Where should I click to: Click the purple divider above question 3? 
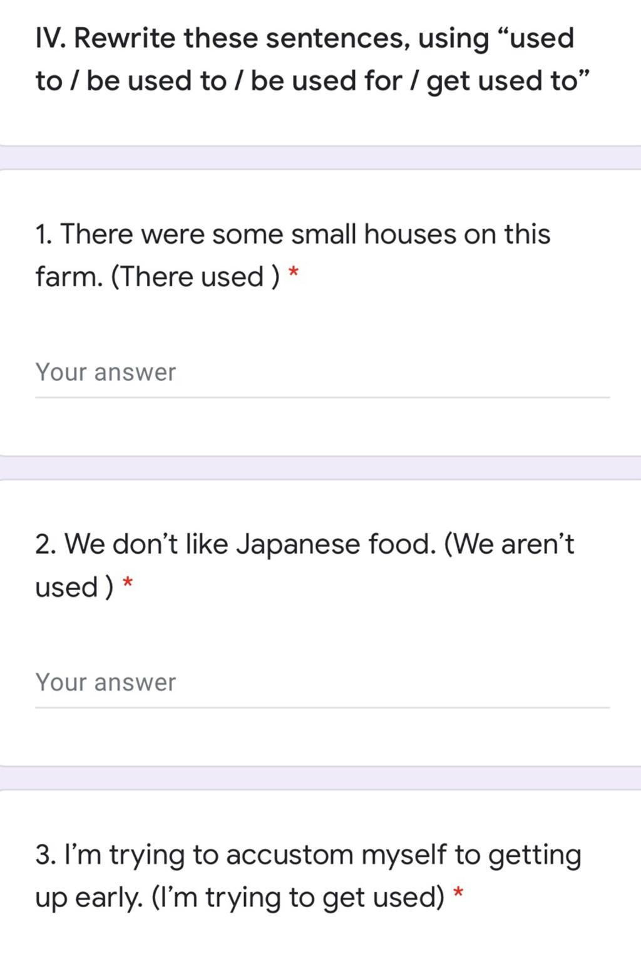320,778
